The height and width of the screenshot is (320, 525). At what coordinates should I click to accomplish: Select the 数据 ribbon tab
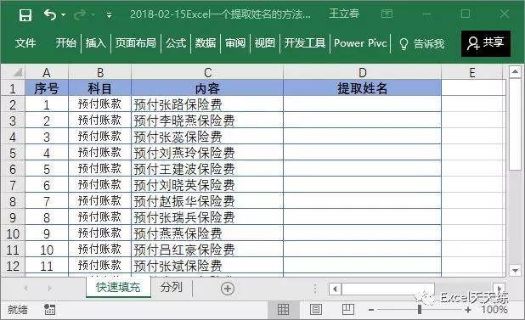point(206,42)
